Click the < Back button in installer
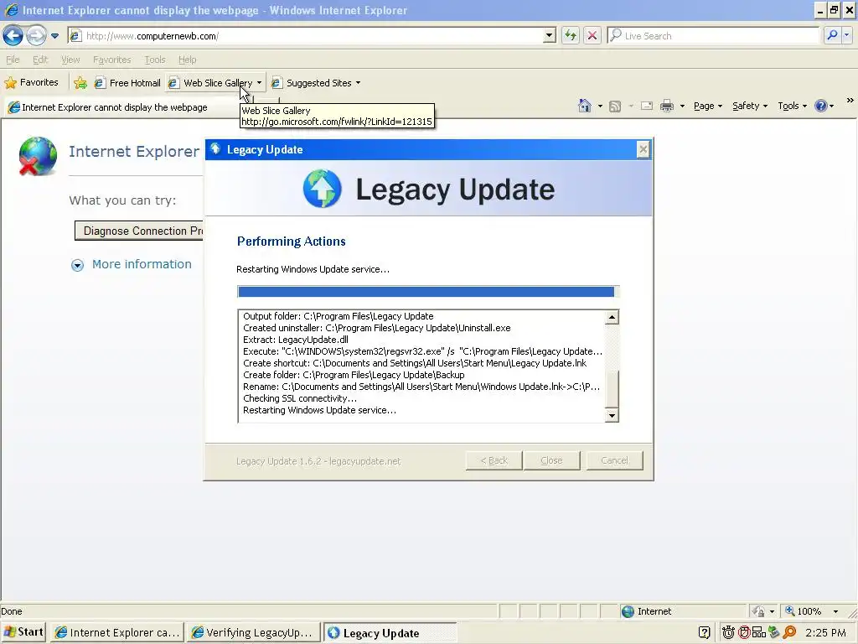 [494, 460]
